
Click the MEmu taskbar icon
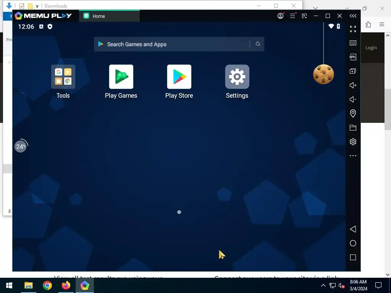point(85,285)
